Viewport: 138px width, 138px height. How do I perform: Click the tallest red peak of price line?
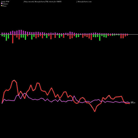(14, 80)
